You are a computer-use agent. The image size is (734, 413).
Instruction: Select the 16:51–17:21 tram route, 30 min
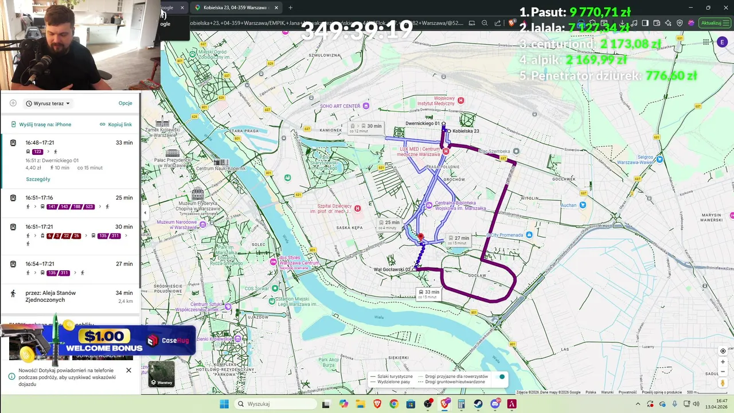(71, 235)
